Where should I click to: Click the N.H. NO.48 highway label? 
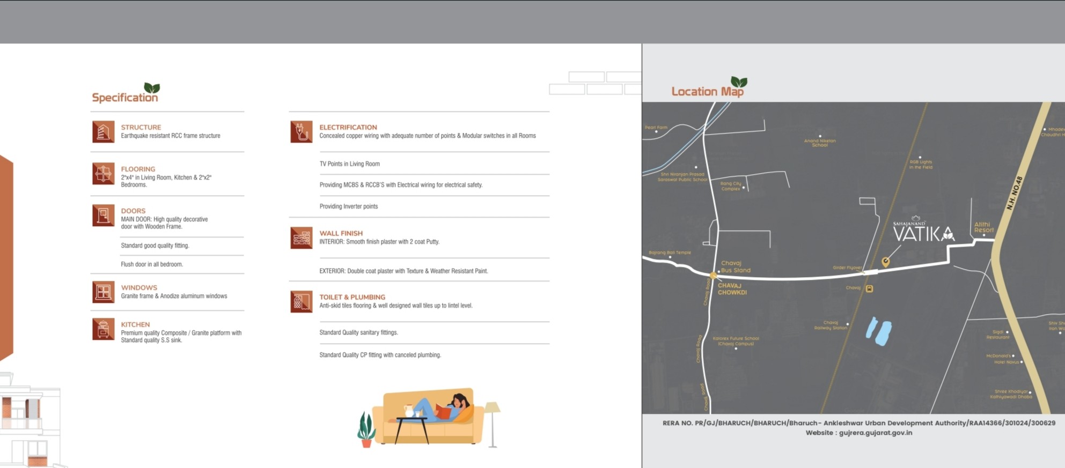(x=1014, y=193)
